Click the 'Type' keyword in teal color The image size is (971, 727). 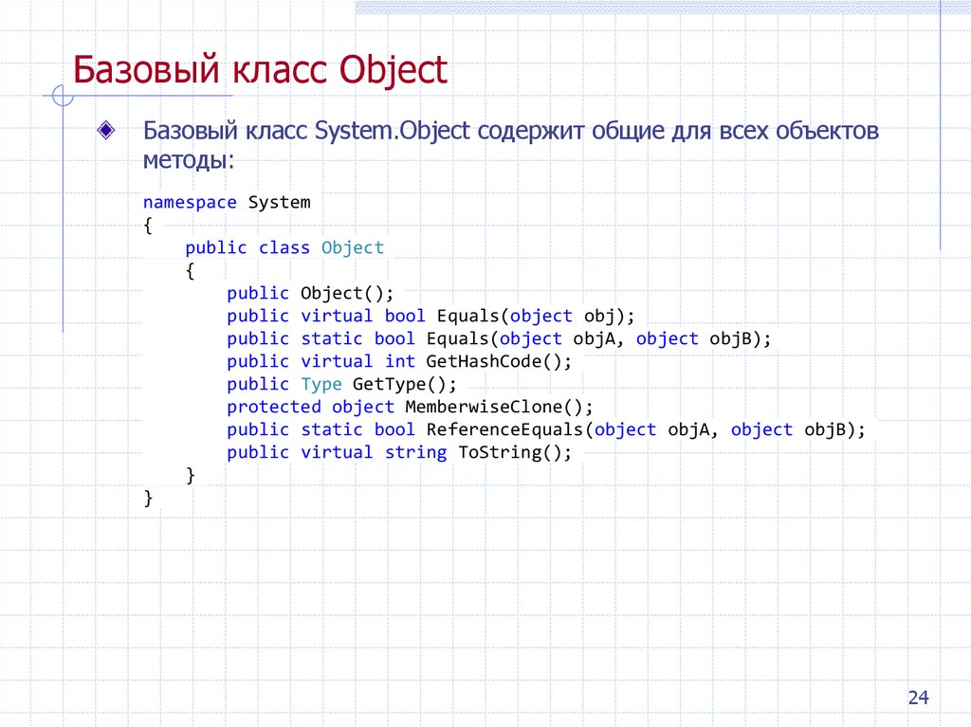(x=322, y=384)
